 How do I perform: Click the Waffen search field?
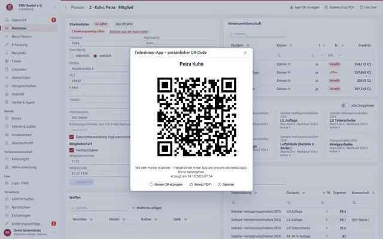tap(98, 208)
